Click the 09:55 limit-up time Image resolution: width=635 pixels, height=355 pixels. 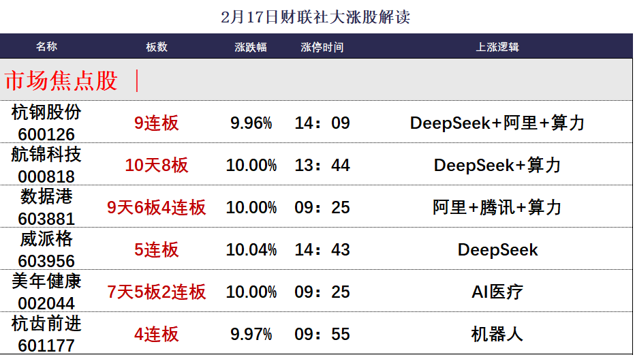(322, 335)
